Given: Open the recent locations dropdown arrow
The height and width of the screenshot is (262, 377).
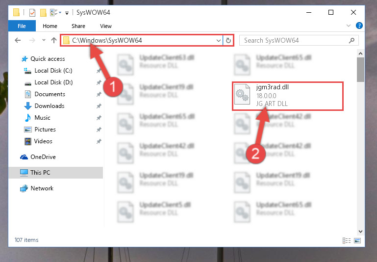Looking at the screenshot, I should [44, 40].
